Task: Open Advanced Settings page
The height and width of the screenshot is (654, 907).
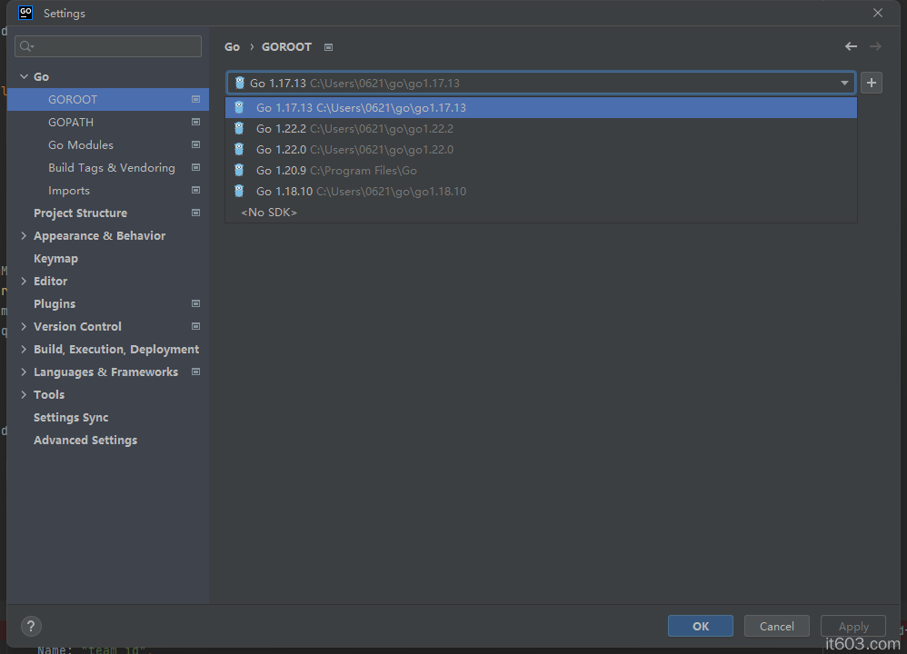Action: point(85,440)
